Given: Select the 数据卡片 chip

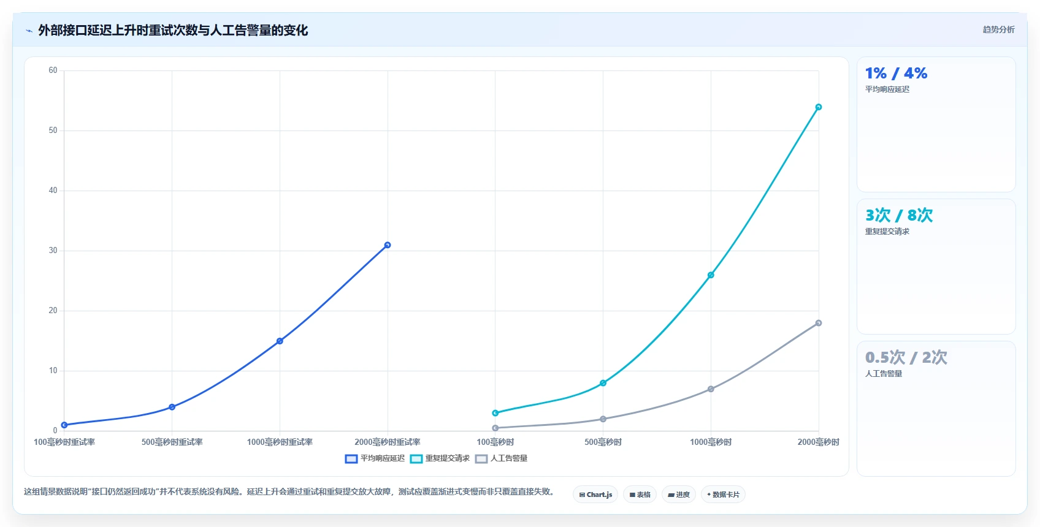Looking at the screenshot, I should pos(723,495).
